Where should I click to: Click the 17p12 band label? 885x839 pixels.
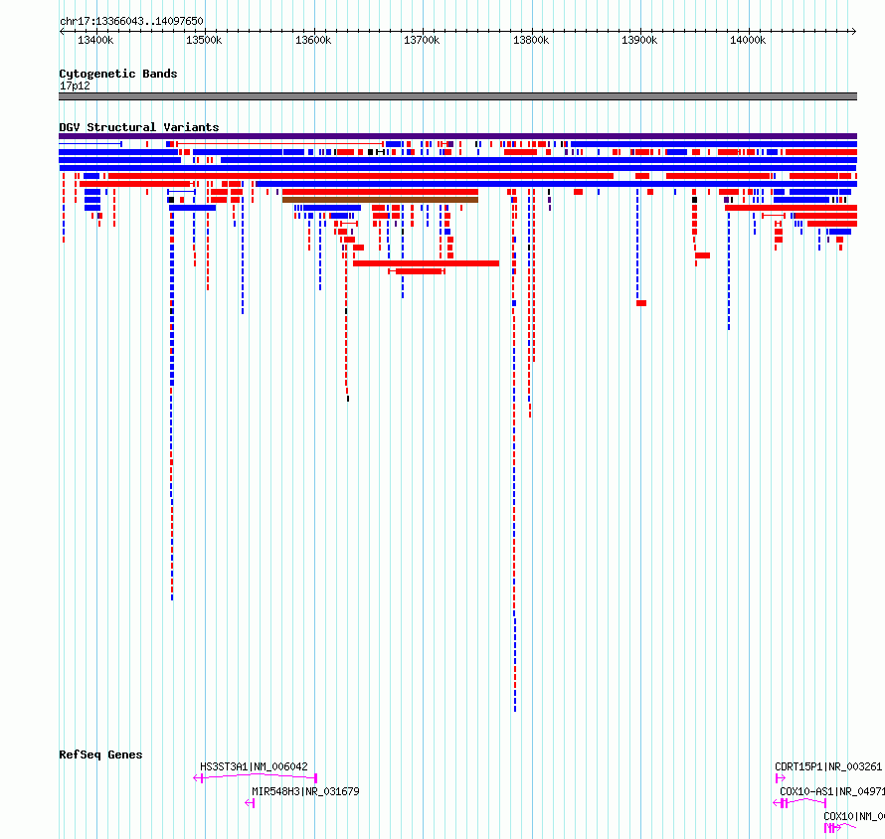[x=75, y=85]
